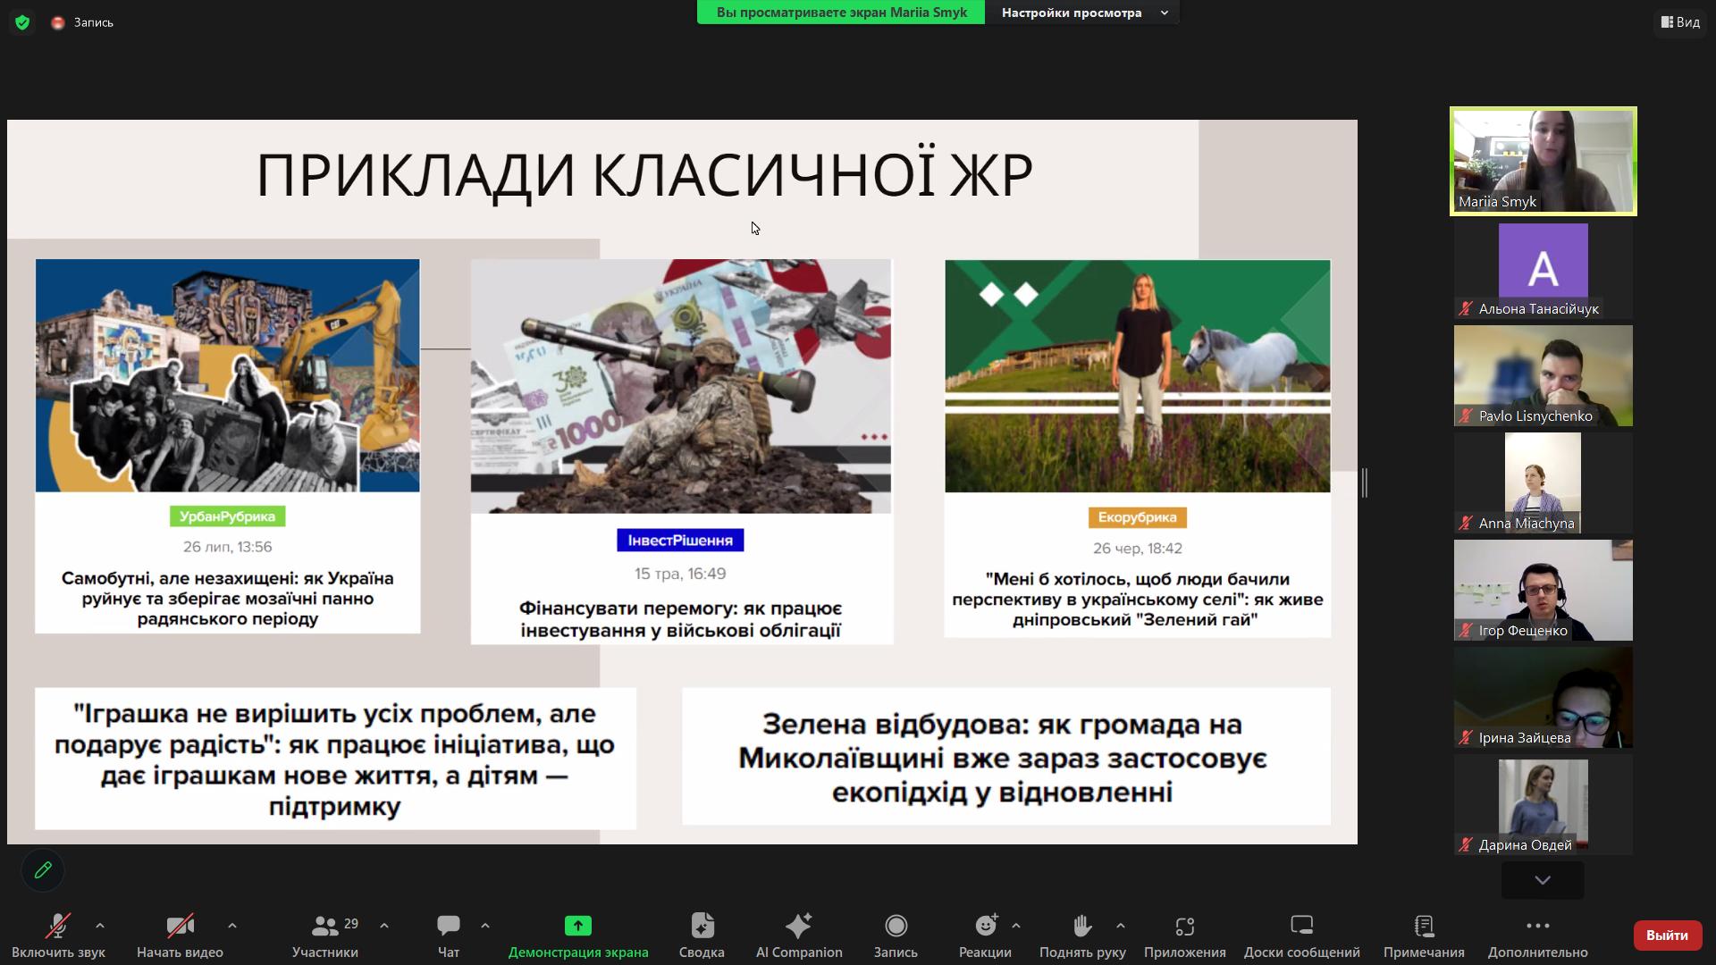Expand video options arrow next to camera

pyautogui.click(x=232, y=926)
